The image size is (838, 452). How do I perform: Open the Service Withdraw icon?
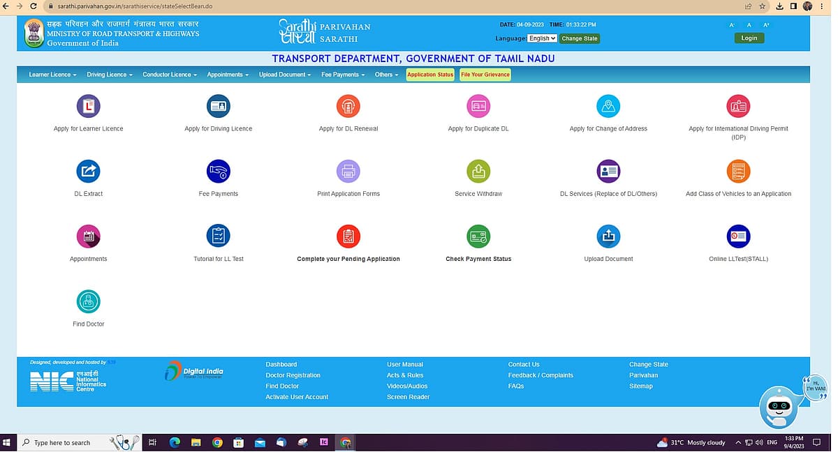[478, 172]
